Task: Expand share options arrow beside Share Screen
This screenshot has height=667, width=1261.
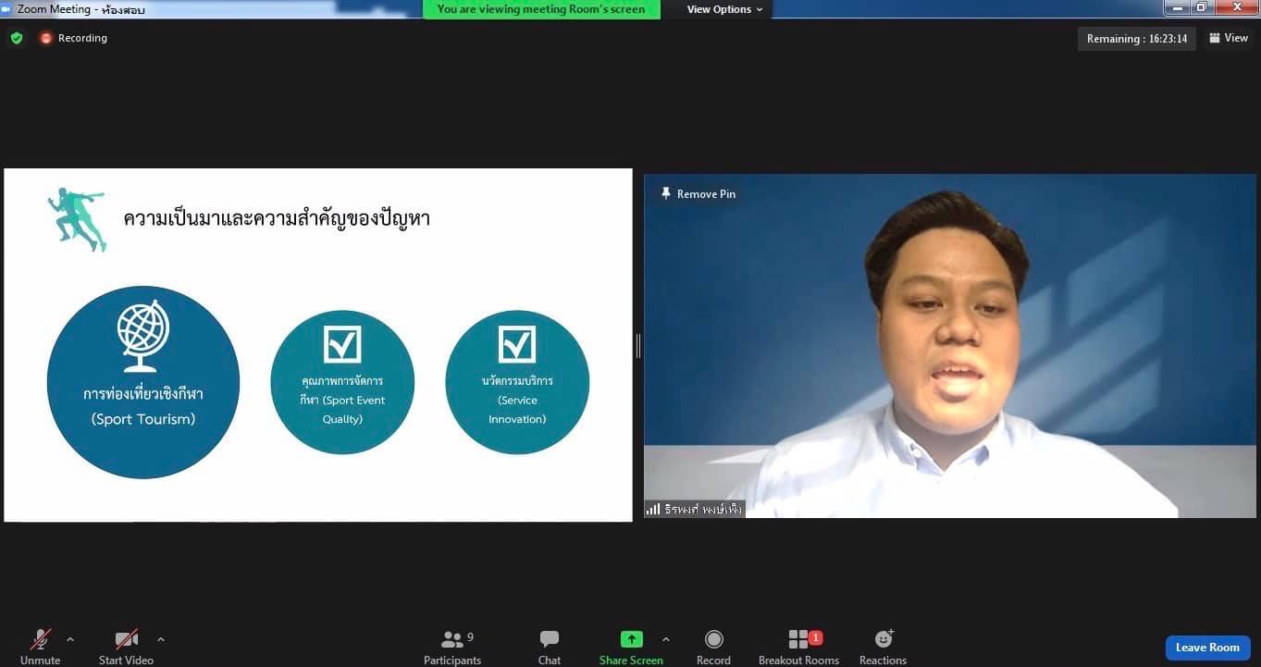Action: click(666, 639)
